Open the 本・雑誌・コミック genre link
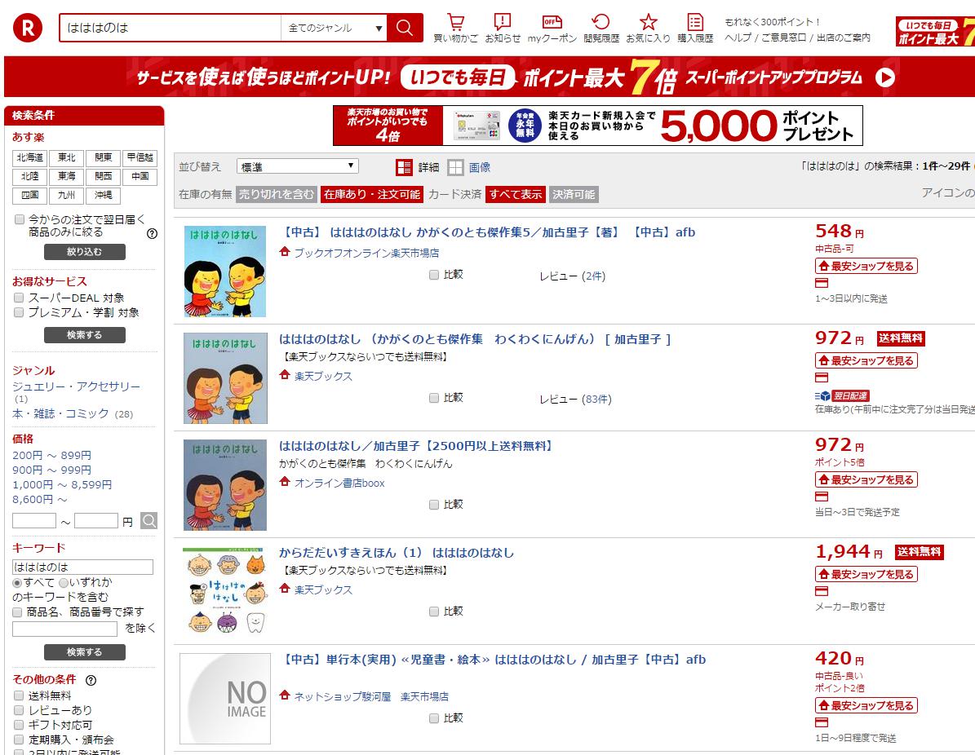Image resolution: width=975 pixels, height=755 pixels. pyautogui.click(x=61, y=413)
